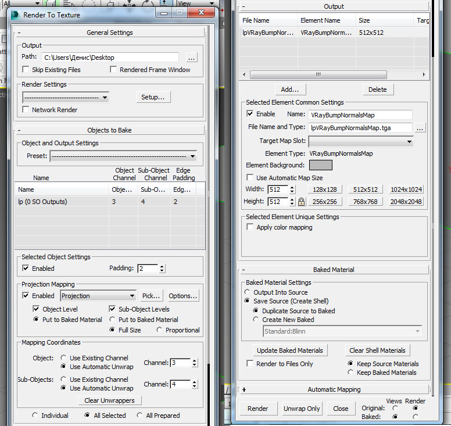Open Target Map Slot dropdown
This screenshot has height=426, width=451.
pyautogui.click(x=361, y=142)
